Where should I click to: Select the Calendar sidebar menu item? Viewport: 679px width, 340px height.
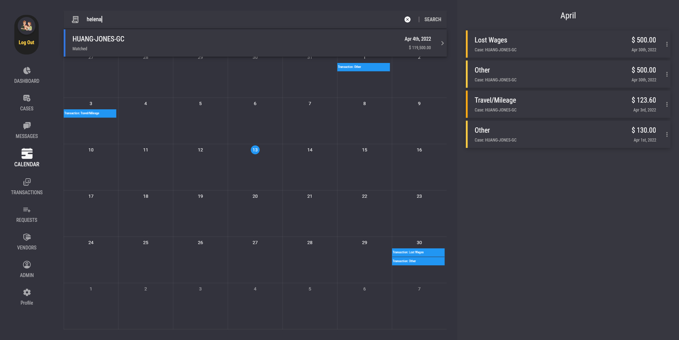(x=27, y=158)
